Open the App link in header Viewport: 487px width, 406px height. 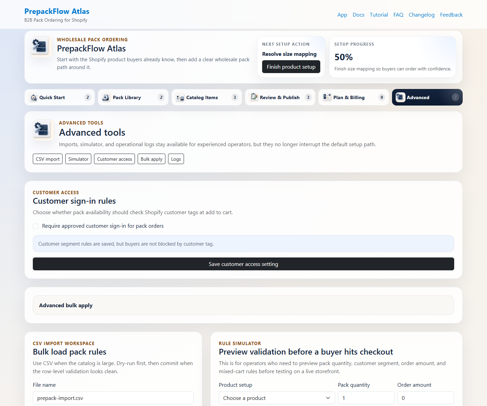pyautogui.click(x=342, y=15)
